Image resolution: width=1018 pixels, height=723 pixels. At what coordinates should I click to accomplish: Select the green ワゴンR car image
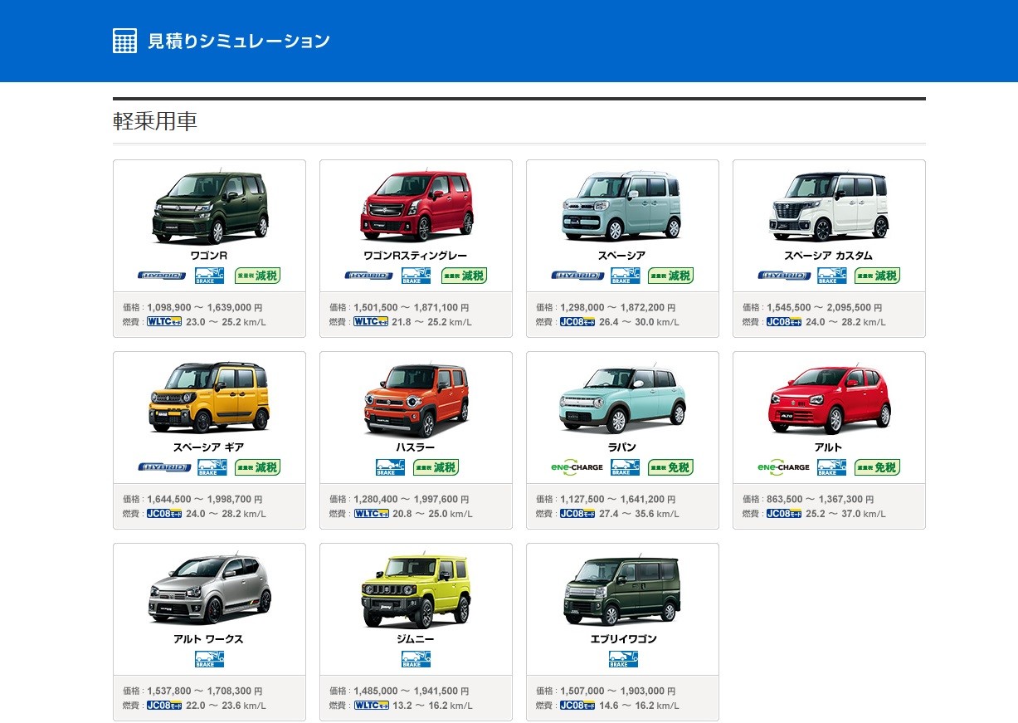click(x=210, y=207)
